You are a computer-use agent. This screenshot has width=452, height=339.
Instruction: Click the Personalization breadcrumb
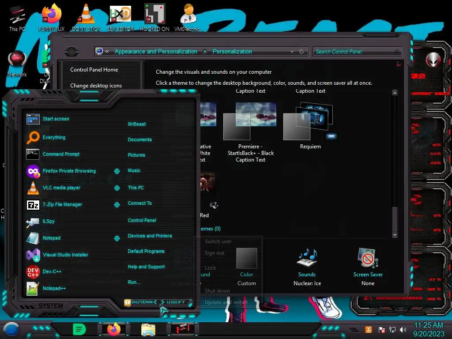pos(232,51)
